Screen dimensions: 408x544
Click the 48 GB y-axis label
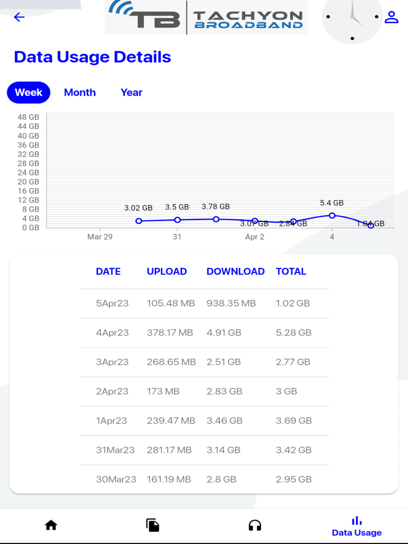[x=28, y=117]
